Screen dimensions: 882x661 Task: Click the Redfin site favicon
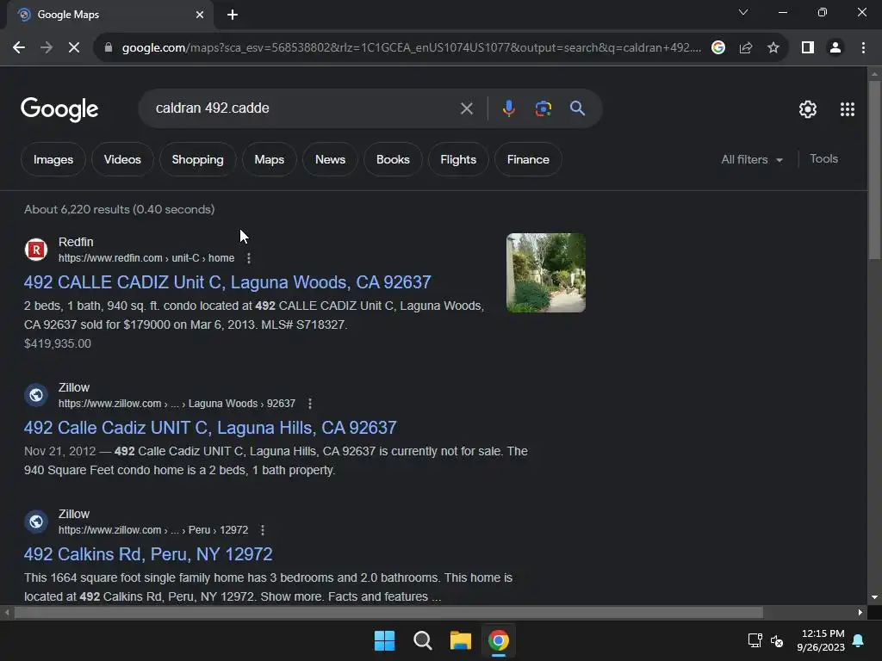tap(36, 250)
